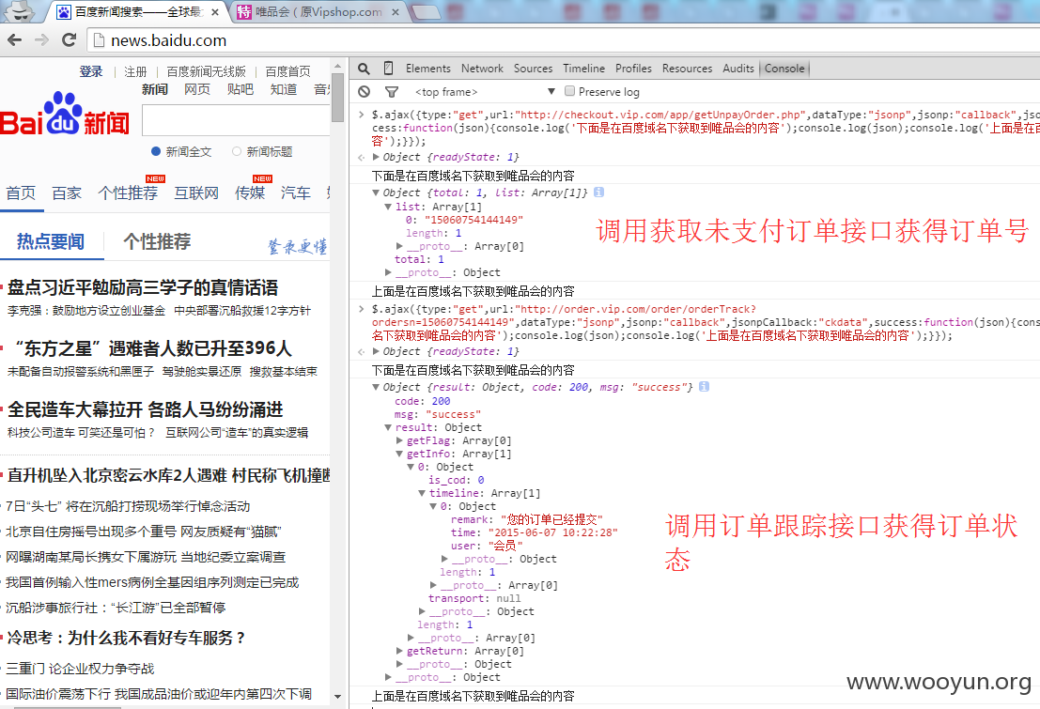Viewport: 1040px width, 709px height.
Task: Select the 传媒 news nav item
Action: pos(250,193)
